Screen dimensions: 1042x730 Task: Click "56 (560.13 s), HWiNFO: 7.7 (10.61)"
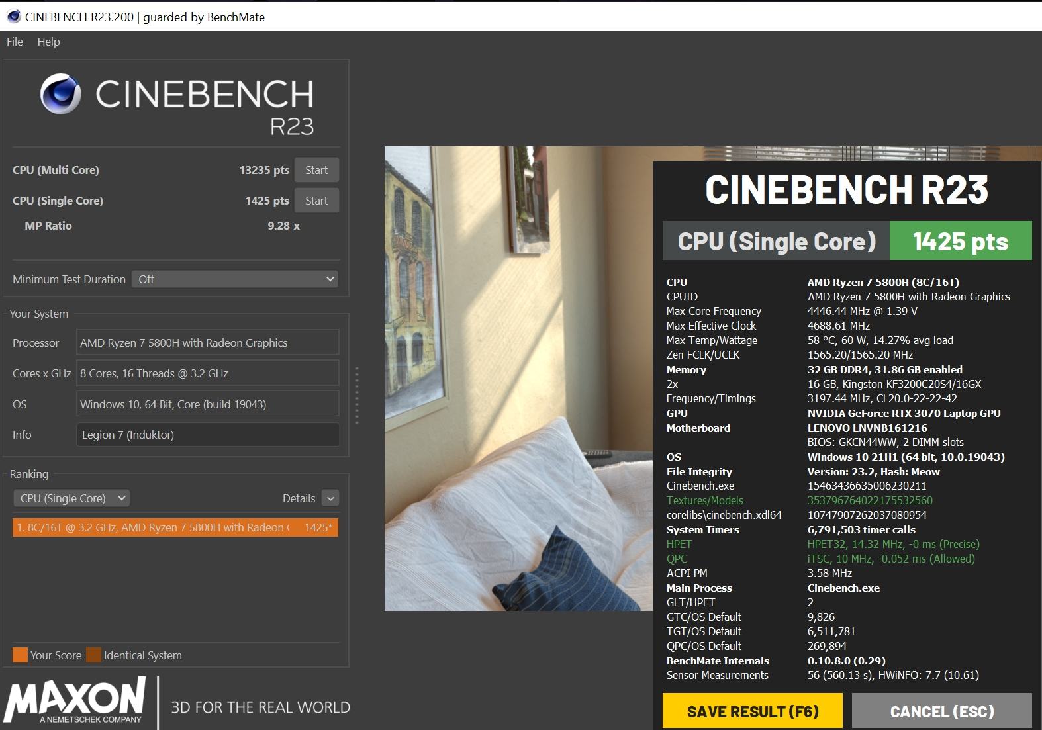(893, 675)
